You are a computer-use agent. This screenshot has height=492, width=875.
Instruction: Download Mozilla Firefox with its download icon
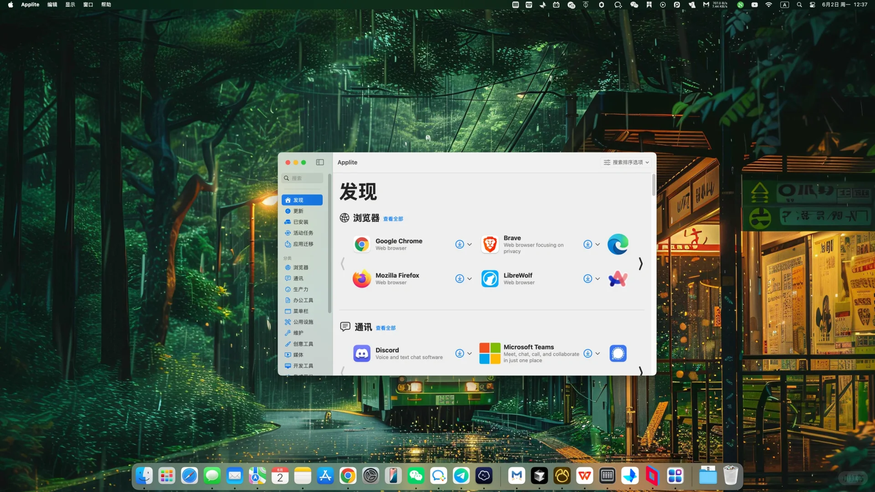(459, 278)
